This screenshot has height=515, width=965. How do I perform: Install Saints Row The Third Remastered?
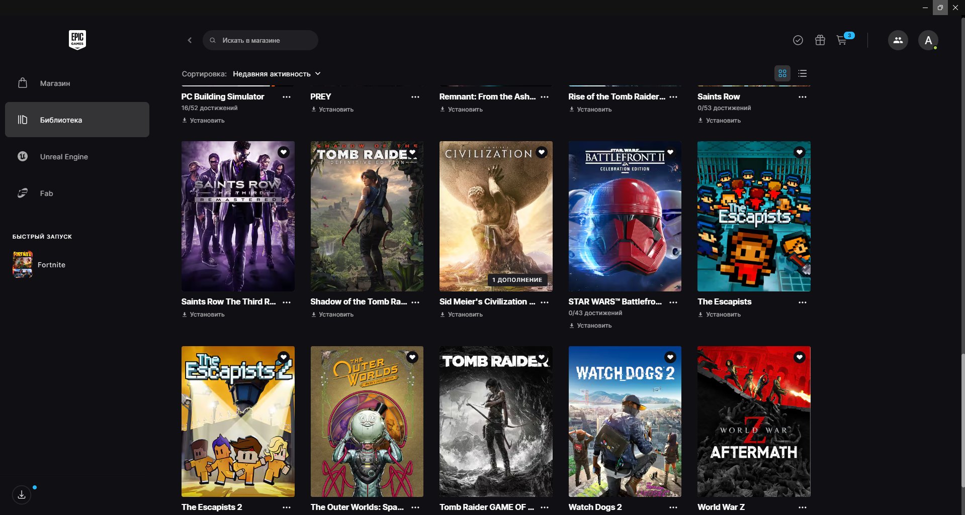pos(207,315)
